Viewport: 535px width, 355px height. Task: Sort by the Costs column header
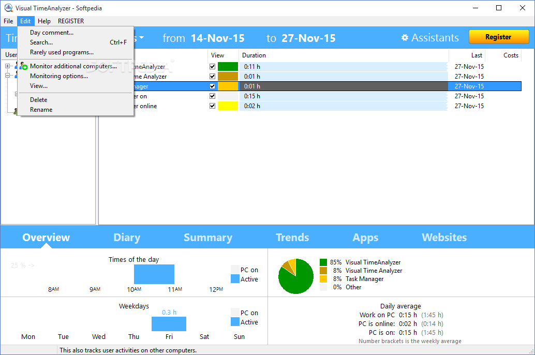point(503,55)
